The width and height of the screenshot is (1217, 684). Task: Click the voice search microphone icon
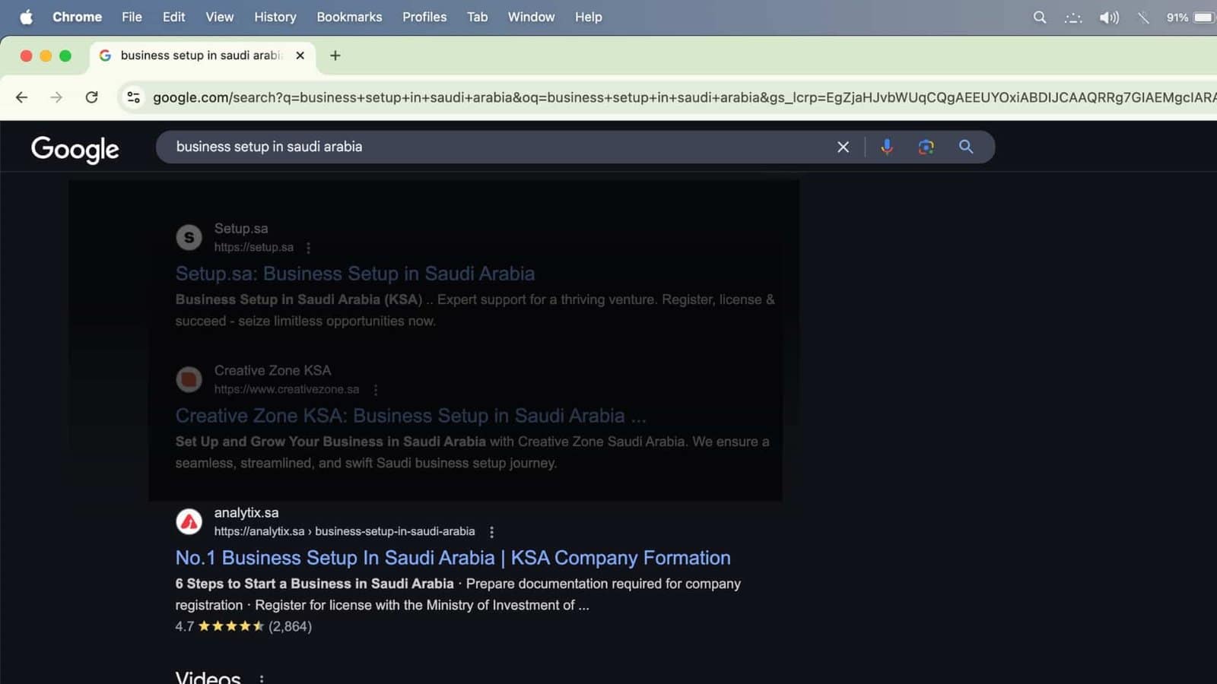pos(886,147)
